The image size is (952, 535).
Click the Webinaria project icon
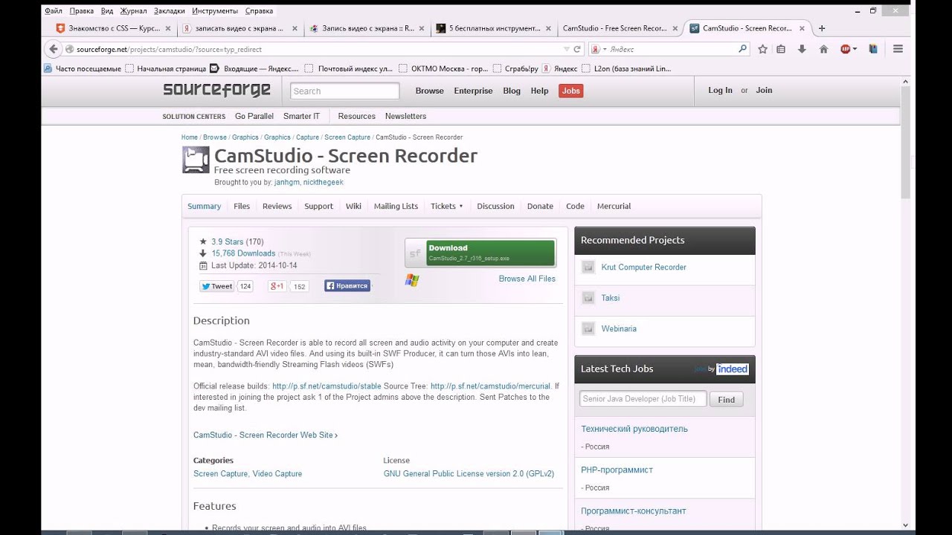coord(588,328)
